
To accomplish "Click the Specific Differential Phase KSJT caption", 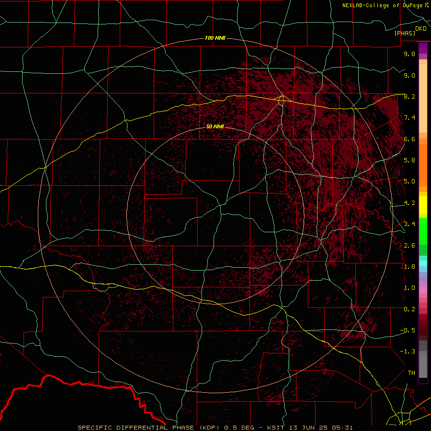I will 215,428.
